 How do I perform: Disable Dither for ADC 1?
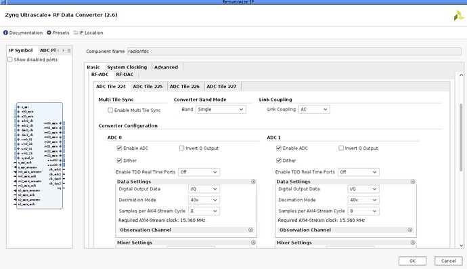(278, 161)
